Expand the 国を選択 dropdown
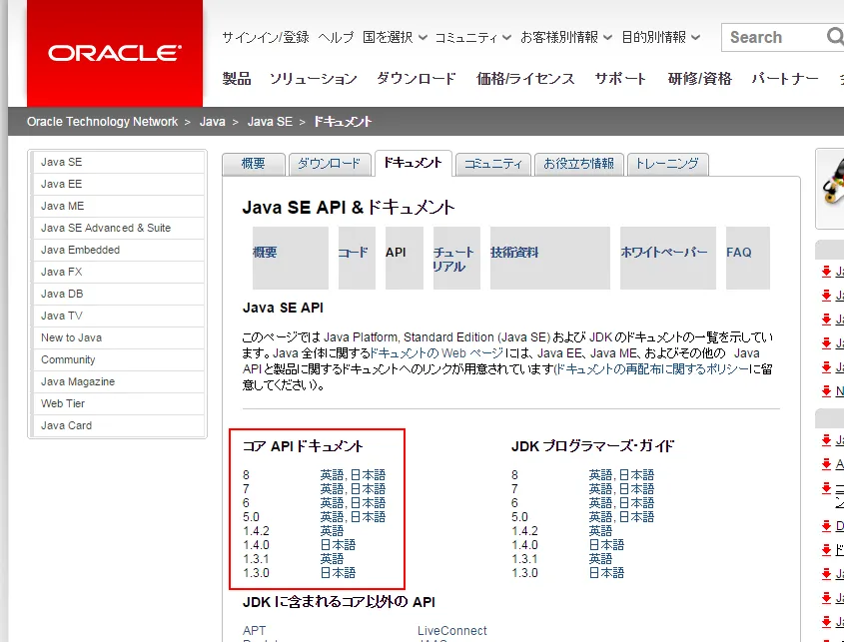The image size is (844, 642). 395,37
